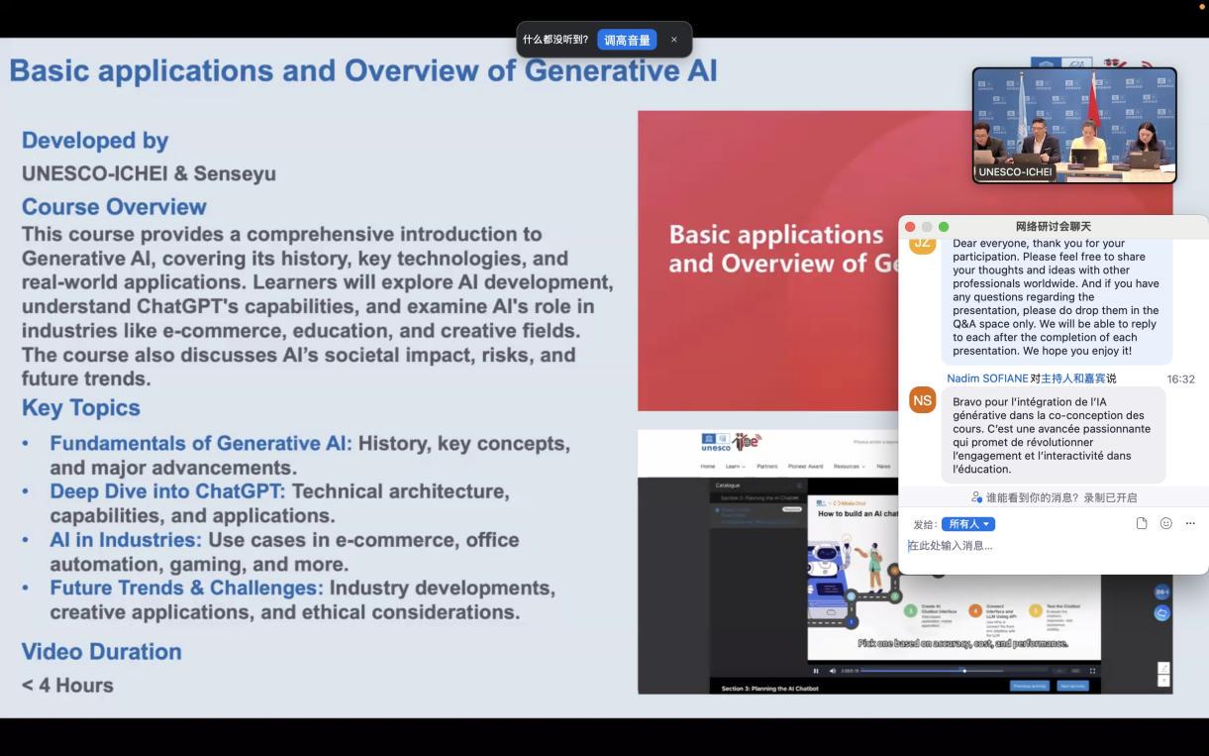Viewport: 1209px width, 756px height.
Task: Click the chat message input field
Action: coord(1050,546)
